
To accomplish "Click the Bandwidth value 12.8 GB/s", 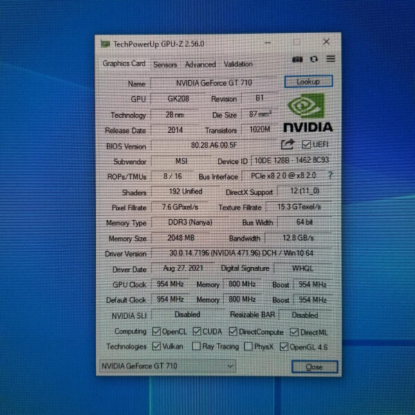I will tap(298, 238).
